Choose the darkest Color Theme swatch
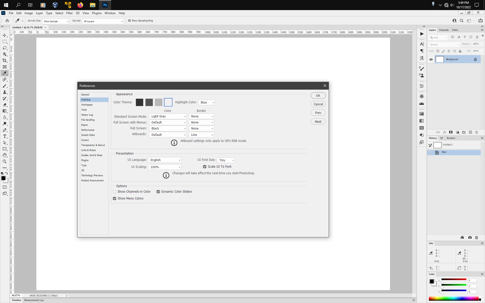 (x=139, y=102)
